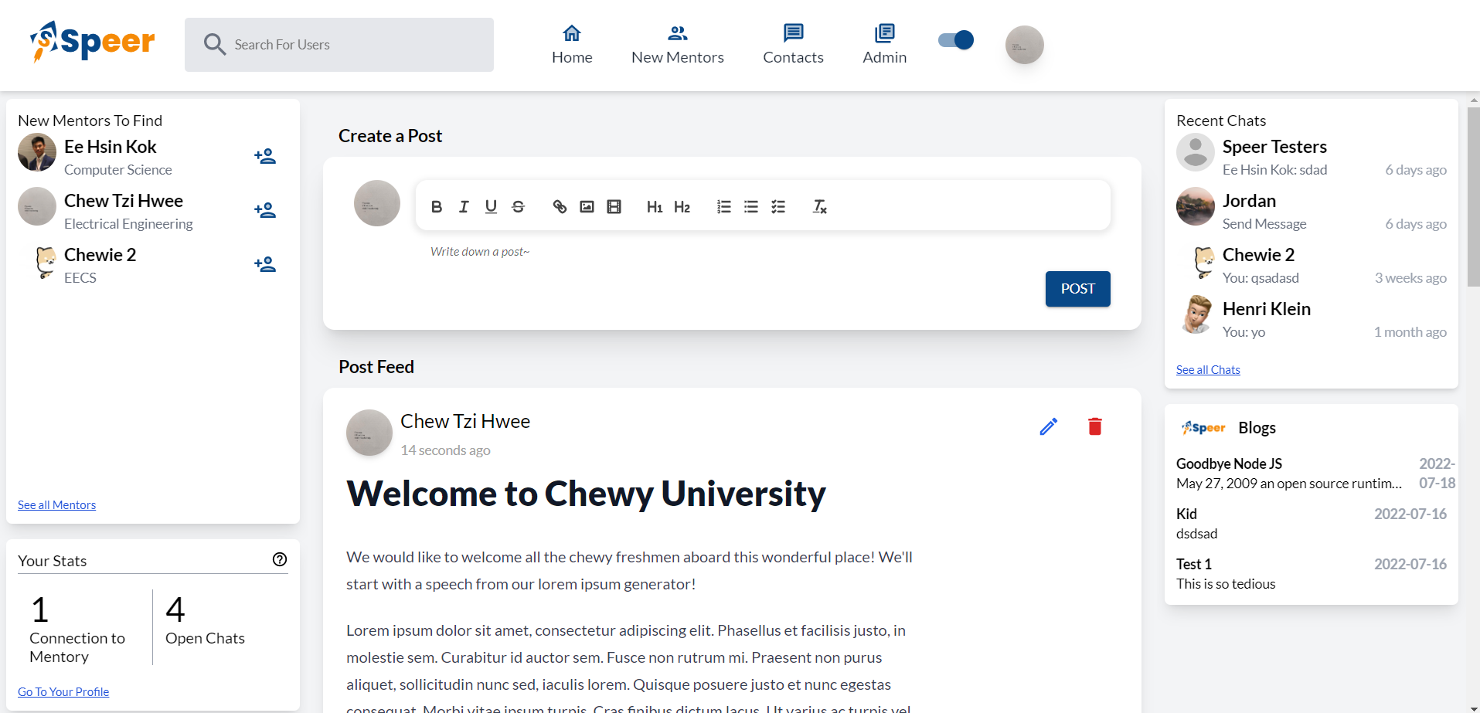Add Ee Hsin Kok as mentor
The image size is (1480, 713).
265,156
